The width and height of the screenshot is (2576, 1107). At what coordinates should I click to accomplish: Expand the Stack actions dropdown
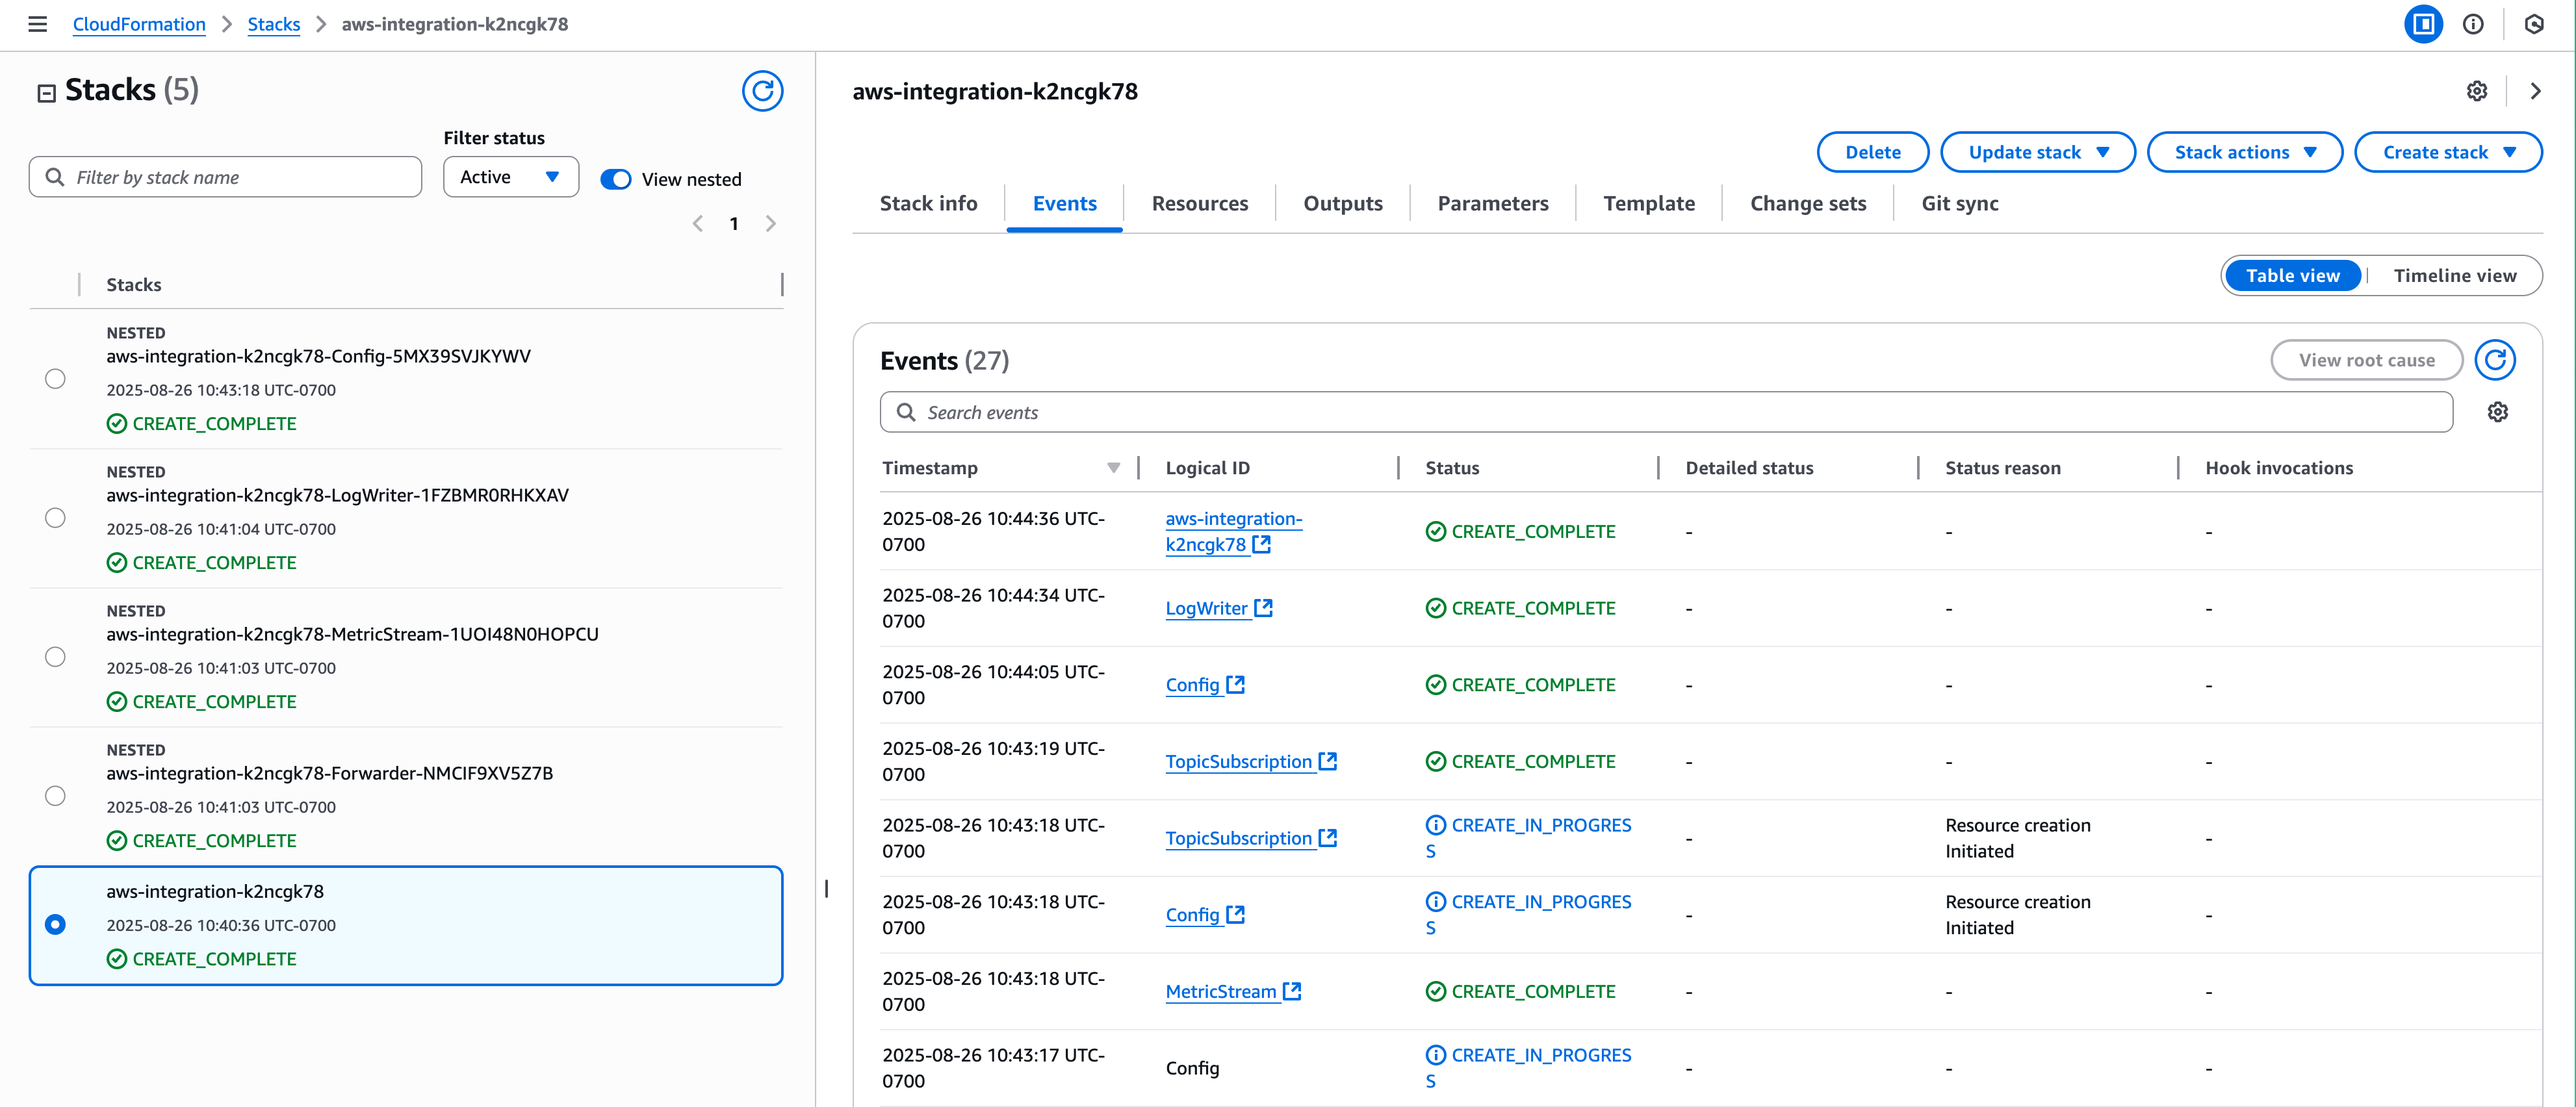pos(2244,152)
